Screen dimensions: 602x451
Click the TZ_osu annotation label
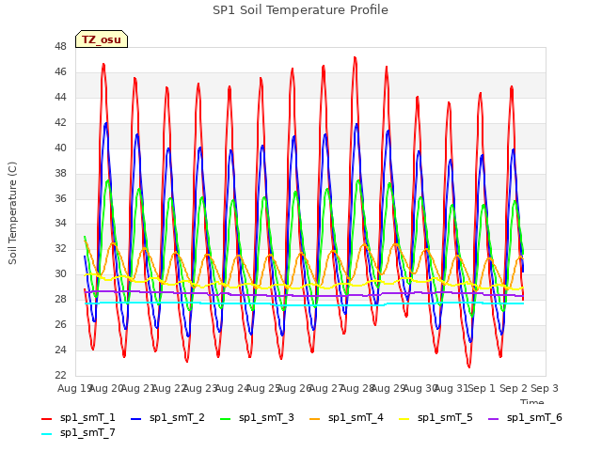[102, 39]
